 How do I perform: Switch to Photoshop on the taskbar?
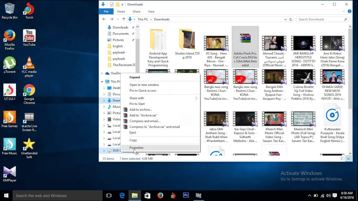click(x=186, y=195)
